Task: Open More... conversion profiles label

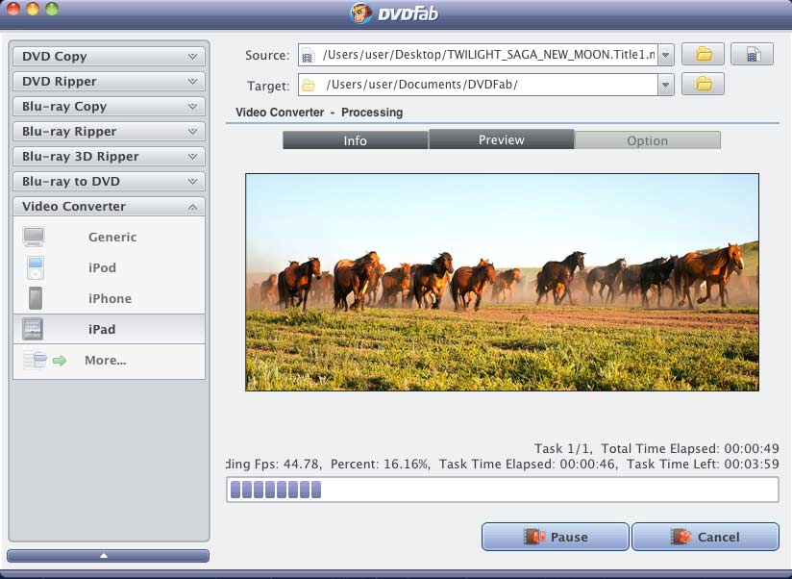Action: tap(105, 361)
